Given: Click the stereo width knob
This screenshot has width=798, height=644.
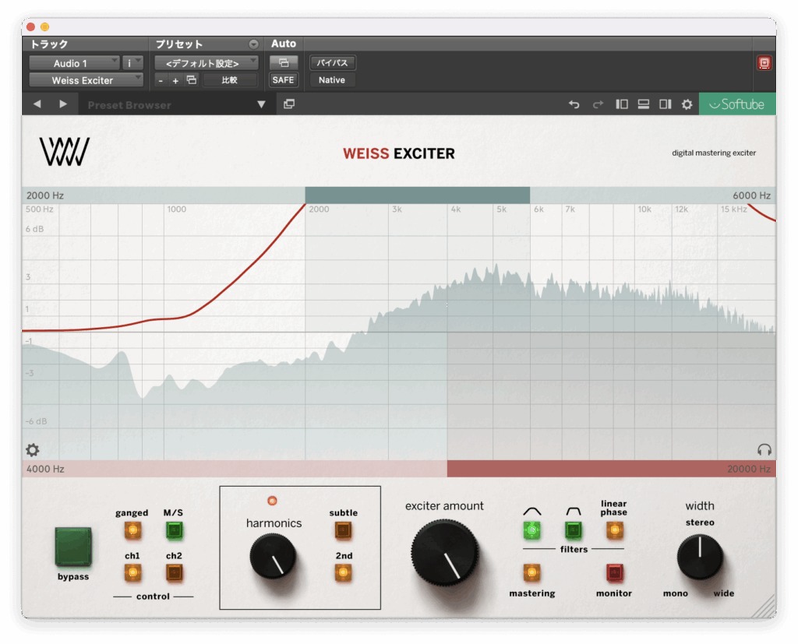Looking at the screenshot, I should pyautogui.click(x=700, y=557).
